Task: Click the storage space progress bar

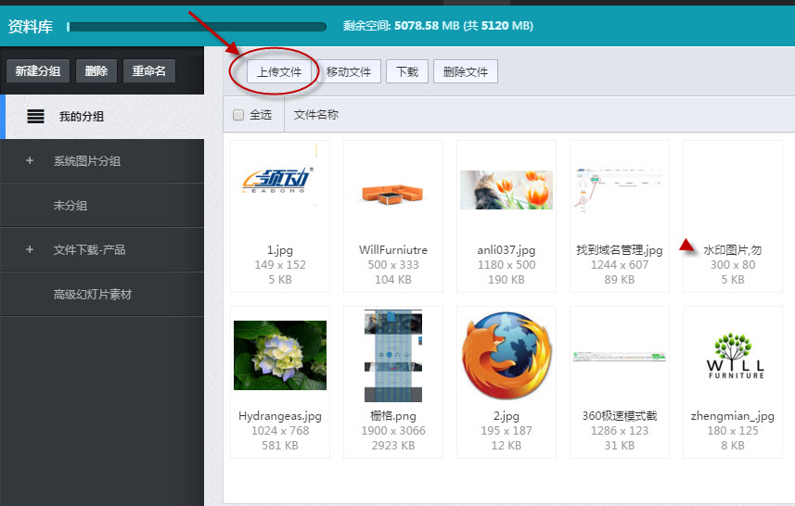Action: [x=196, y=27]
